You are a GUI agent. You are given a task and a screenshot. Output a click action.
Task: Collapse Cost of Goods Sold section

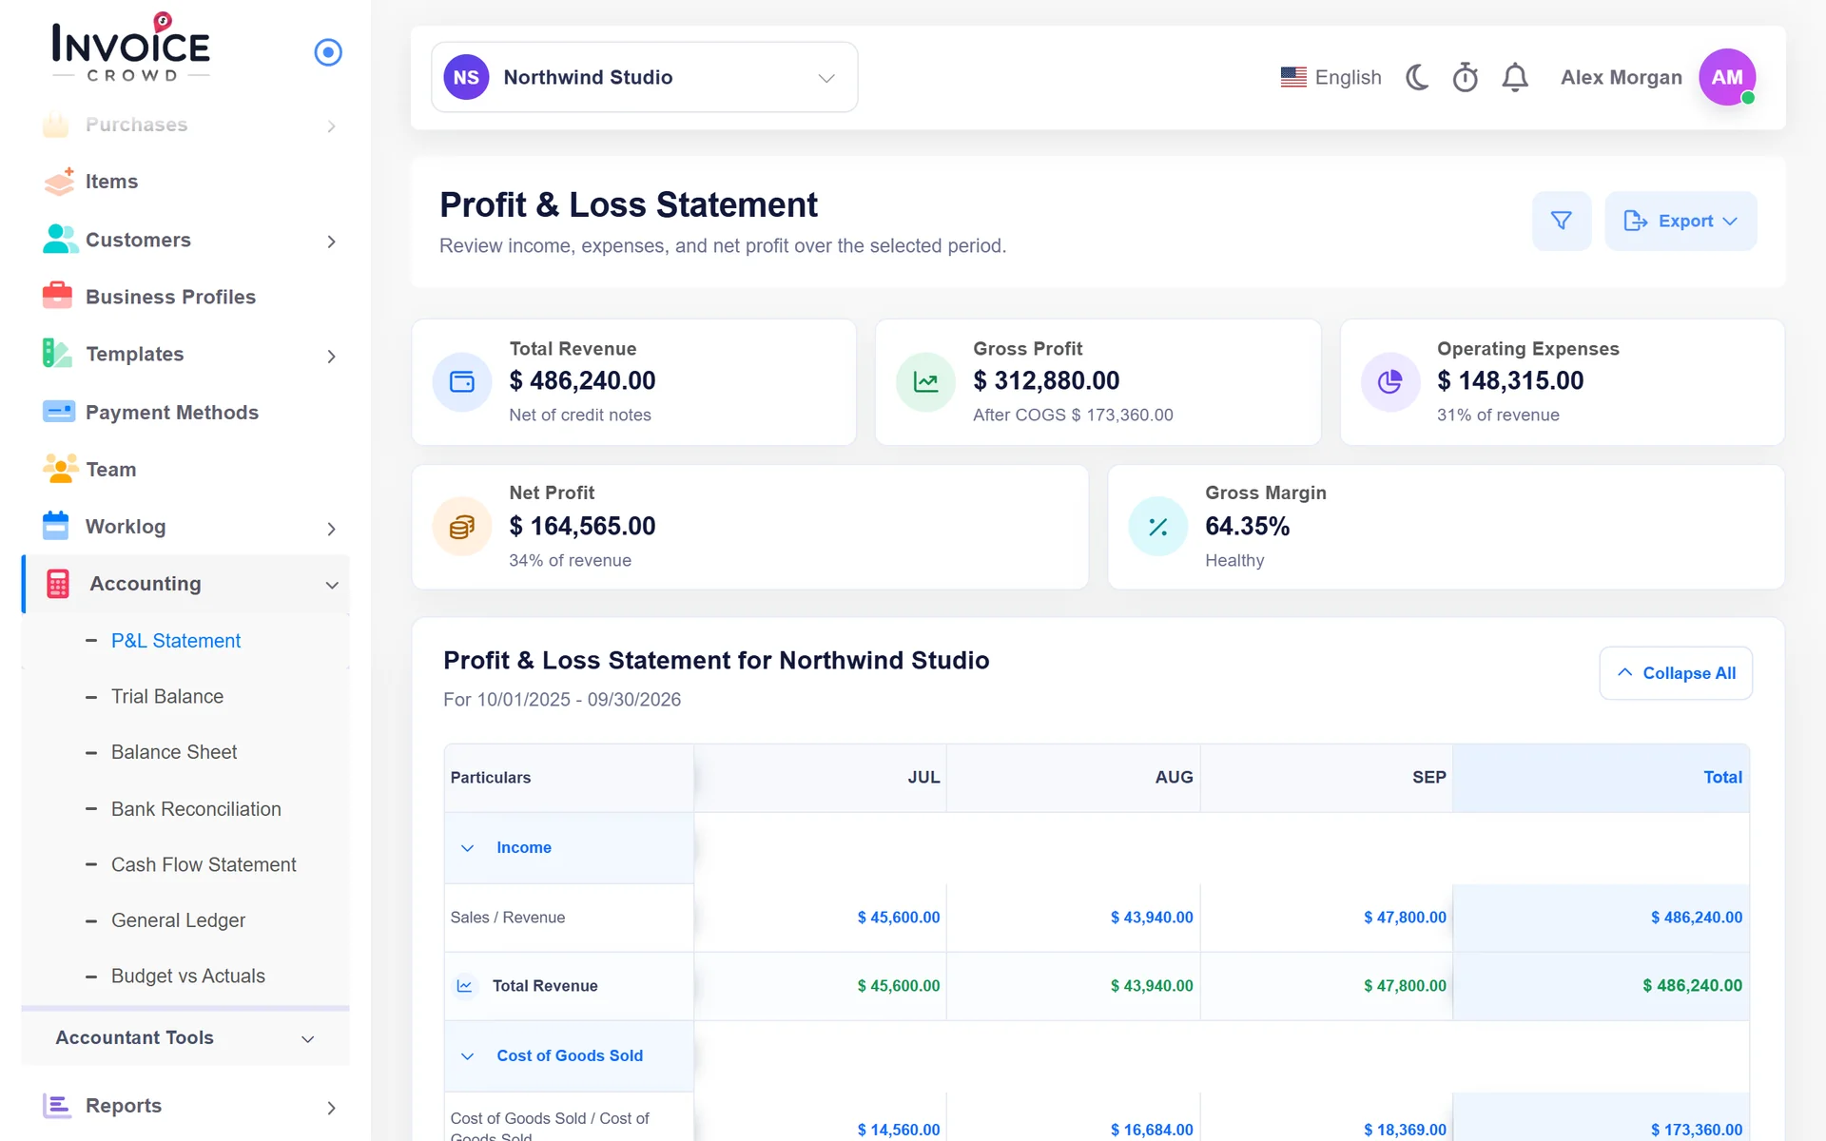[x=569, y=1056]
